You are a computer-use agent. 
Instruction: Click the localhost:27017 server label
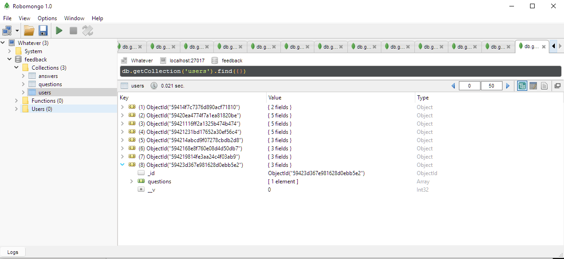(x=187, y=61)
